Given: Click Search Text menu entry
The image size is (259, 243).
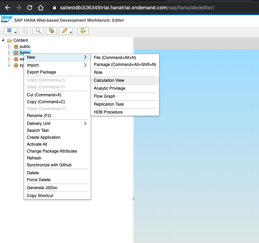Looking at the screenshot, I should tap(57, 130).
